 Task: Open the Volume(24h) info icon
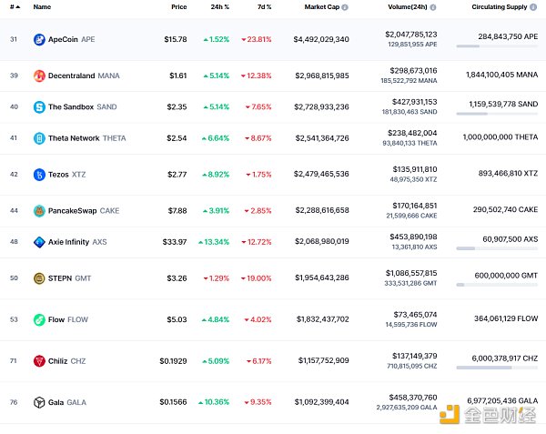click(433, 7)
